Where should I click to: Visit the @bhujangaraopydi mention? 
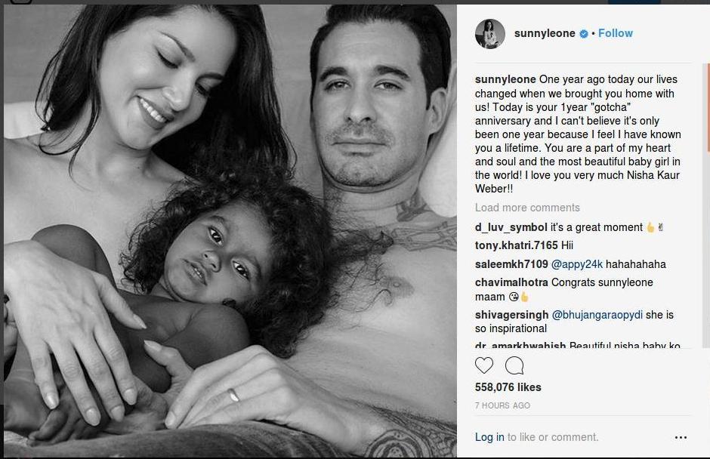pyautogui.click(x=597, y=315)
